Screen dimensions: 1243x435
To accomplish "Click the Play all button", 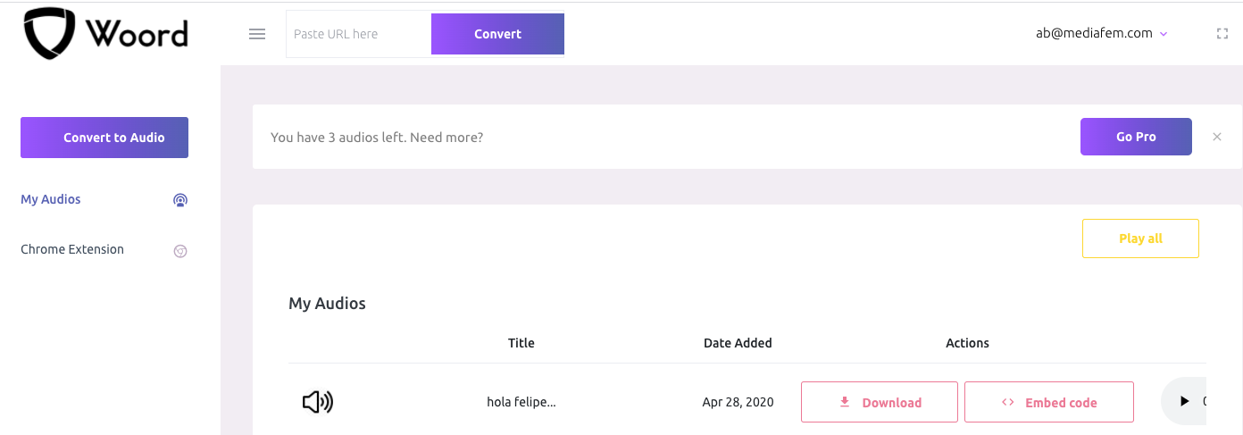I will point(1140,238).
